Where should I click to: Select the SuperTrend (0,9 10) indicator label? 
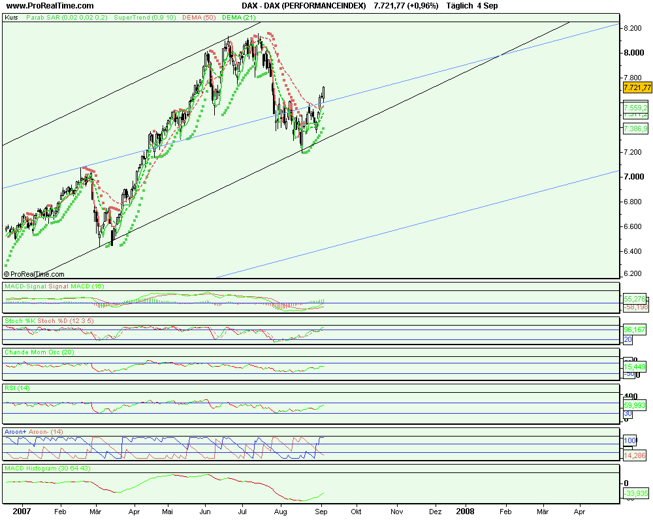coord(144,18)
